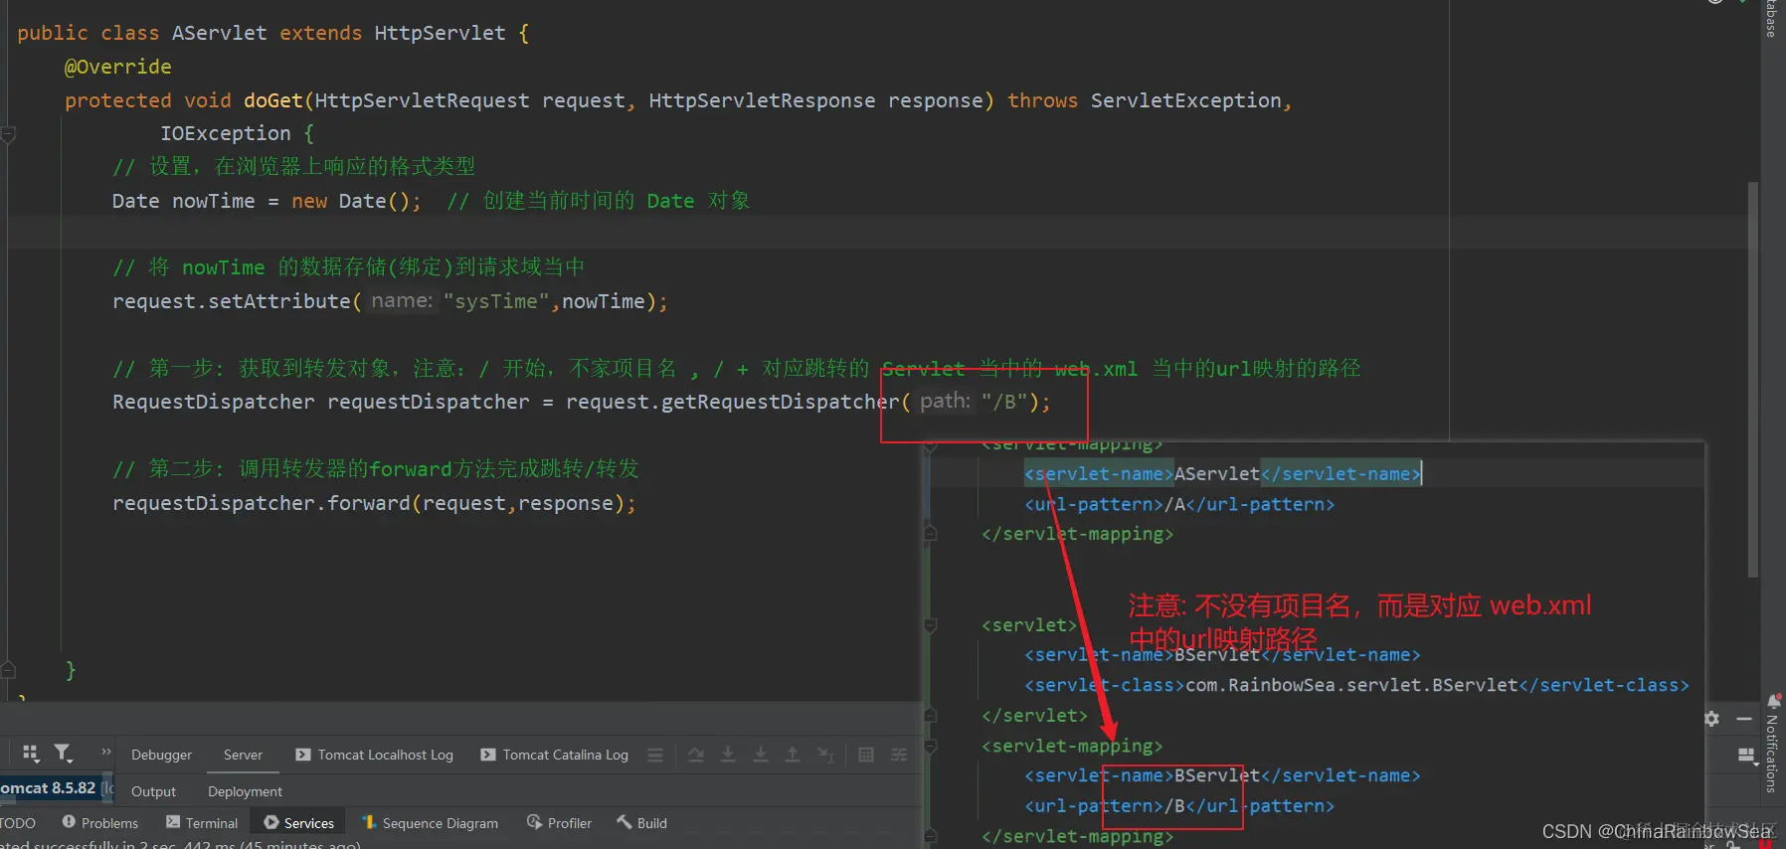Viewport: 1786px width, 849px height.
Task: Click the highlighted AServlet servlet-name line
Action: 1223,474
